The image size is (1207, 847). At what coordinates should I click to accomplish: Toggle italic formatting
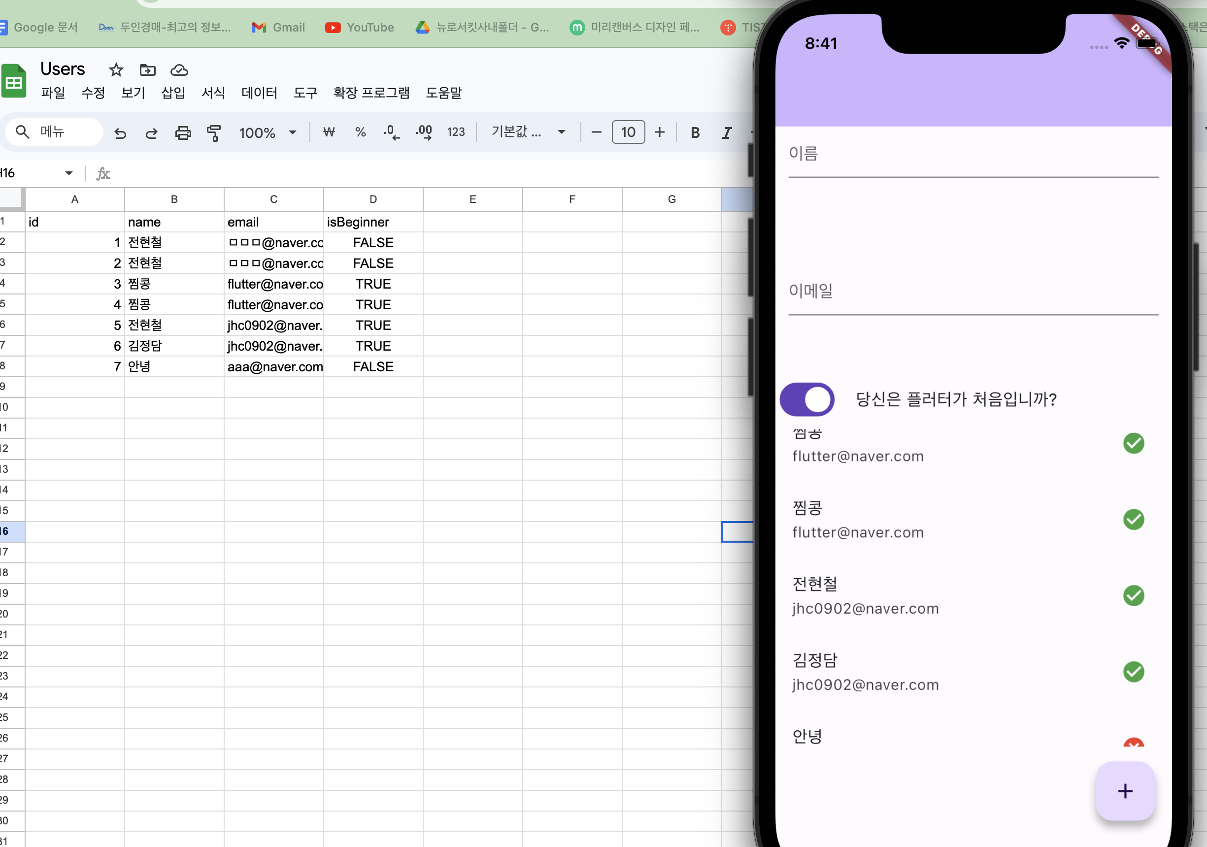[727, 132]
